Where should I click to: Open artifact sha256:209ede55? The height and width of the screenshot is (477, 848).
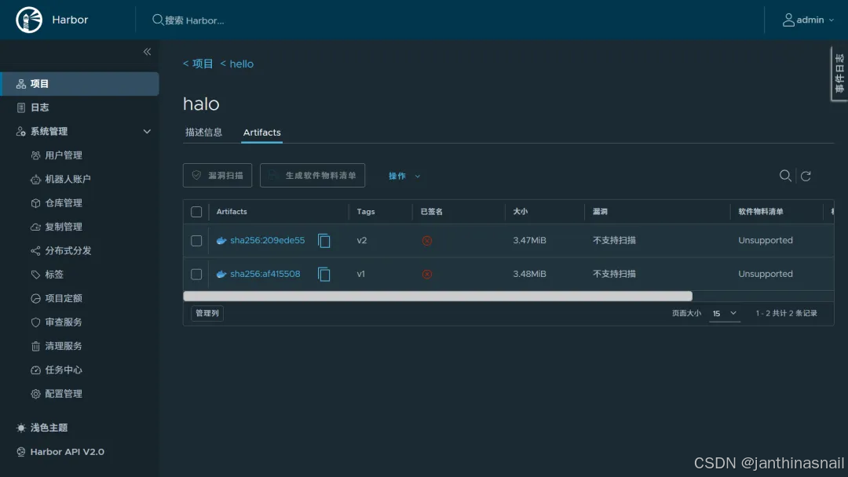tap(268, 240)
